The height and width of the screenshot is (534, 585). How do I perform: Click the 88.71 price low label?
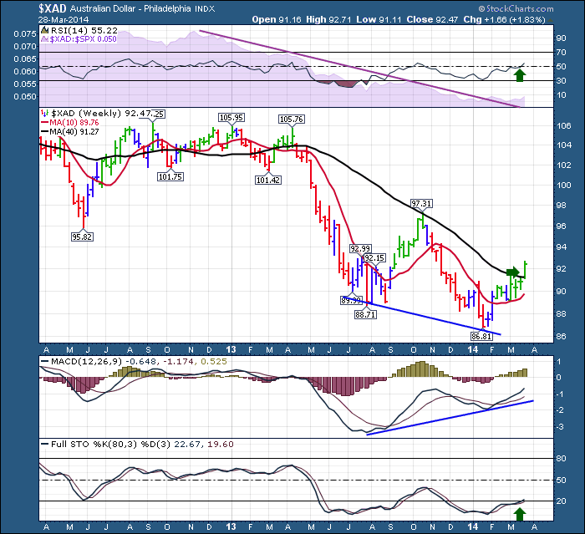click(365, 315)
